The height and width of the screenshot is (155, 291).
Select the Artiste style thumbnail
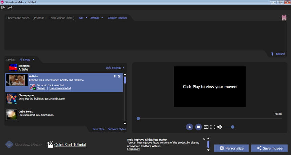click(x=17, y=80)
